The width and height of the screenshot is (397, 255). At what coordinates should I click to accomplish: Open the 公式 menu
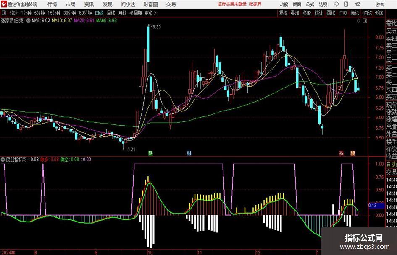coord(310,4)
